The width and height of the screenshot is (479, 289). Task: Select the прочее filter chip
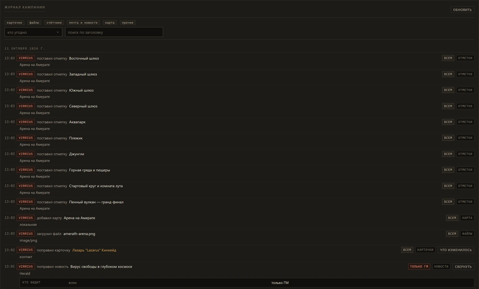[x=128, y=23]
